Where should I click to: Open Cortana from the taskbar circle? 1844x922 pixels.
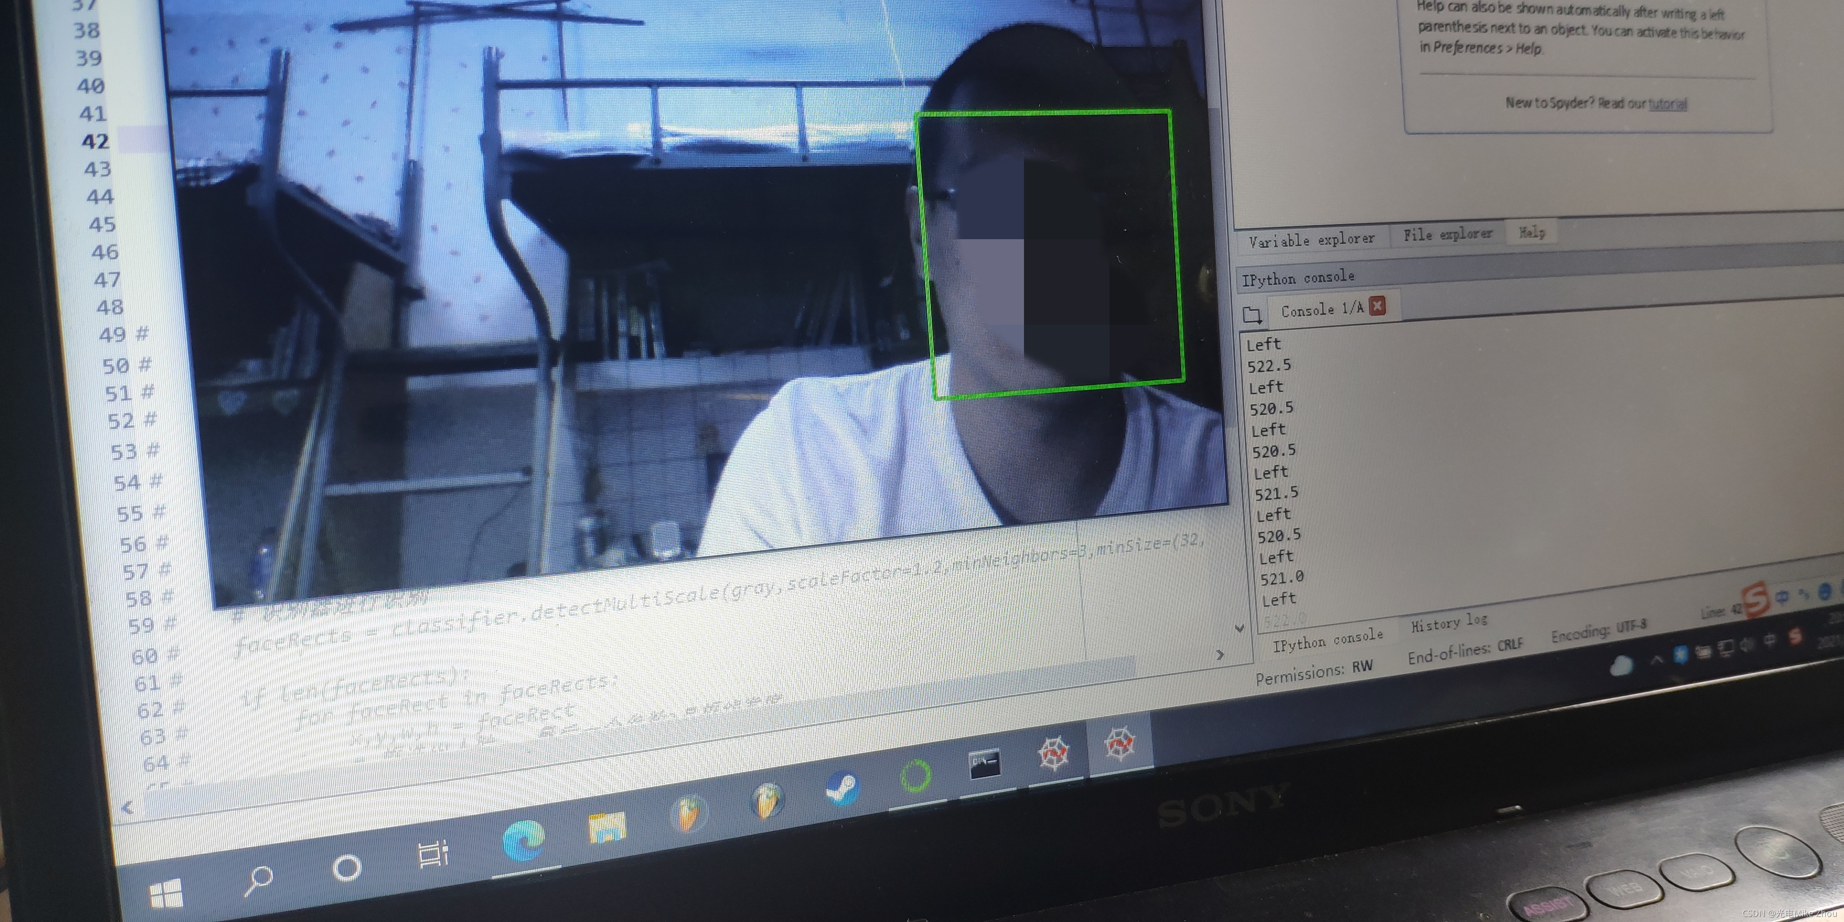click(347, 868)
